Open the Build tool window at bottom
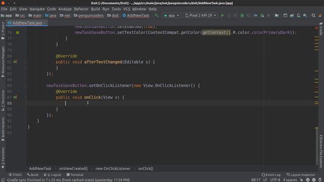Viewport: 324px width, 182px height. [32, 175]
